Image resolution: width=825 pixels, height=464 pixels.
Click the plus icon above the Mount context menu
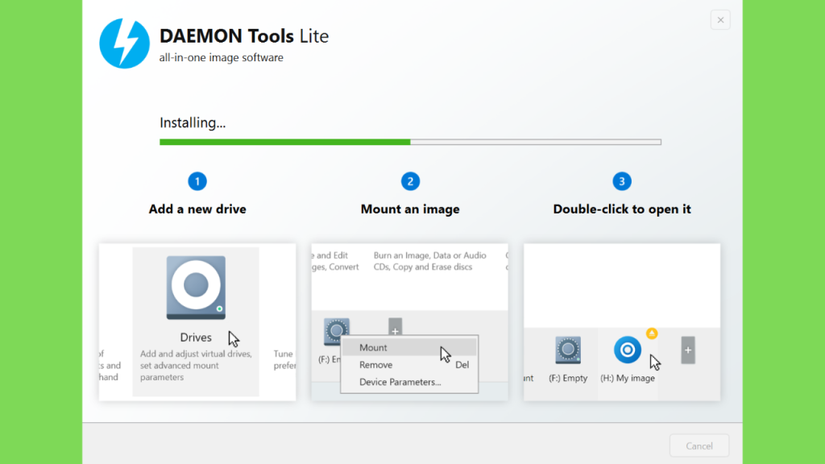click(x=395, y=327)
